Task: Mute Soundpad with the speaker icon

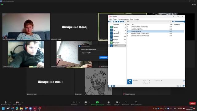Action: point(173,22)
